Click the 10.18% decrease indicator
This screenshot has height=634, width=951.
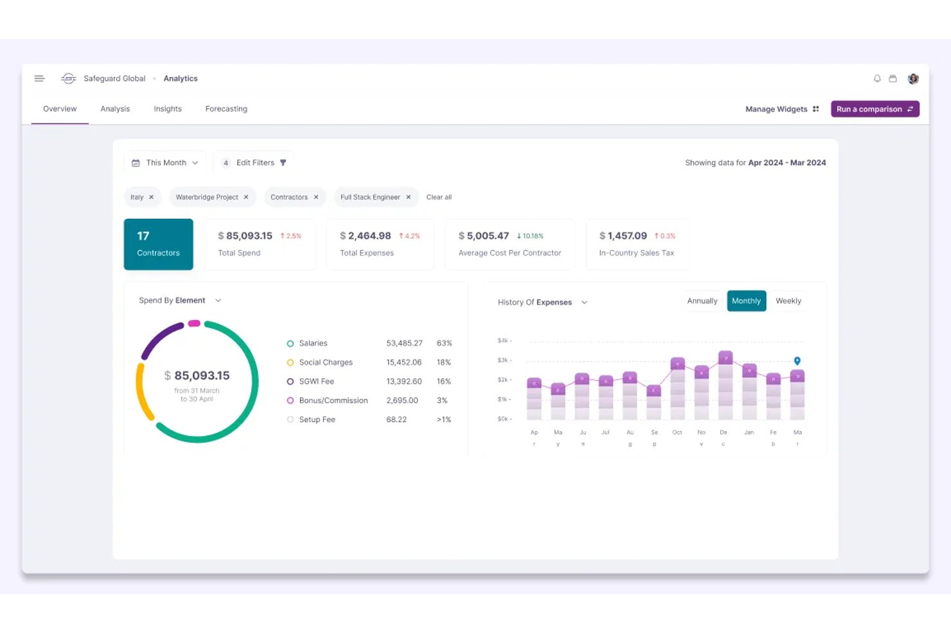530,236
